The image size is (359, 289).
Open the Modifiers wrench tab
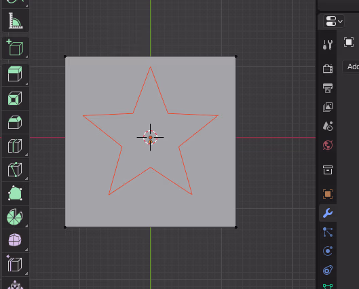coord(328,213)
